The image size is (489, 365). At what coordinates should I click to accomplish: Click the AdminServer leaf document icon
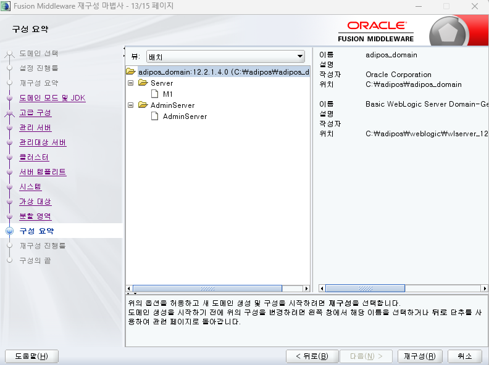155,116
